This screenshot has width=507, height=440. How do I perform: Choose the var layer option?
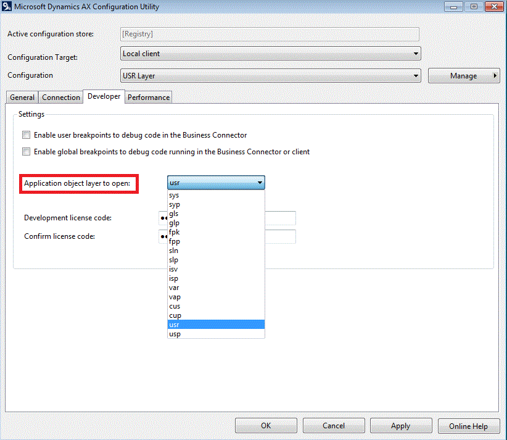coord(174,288)
